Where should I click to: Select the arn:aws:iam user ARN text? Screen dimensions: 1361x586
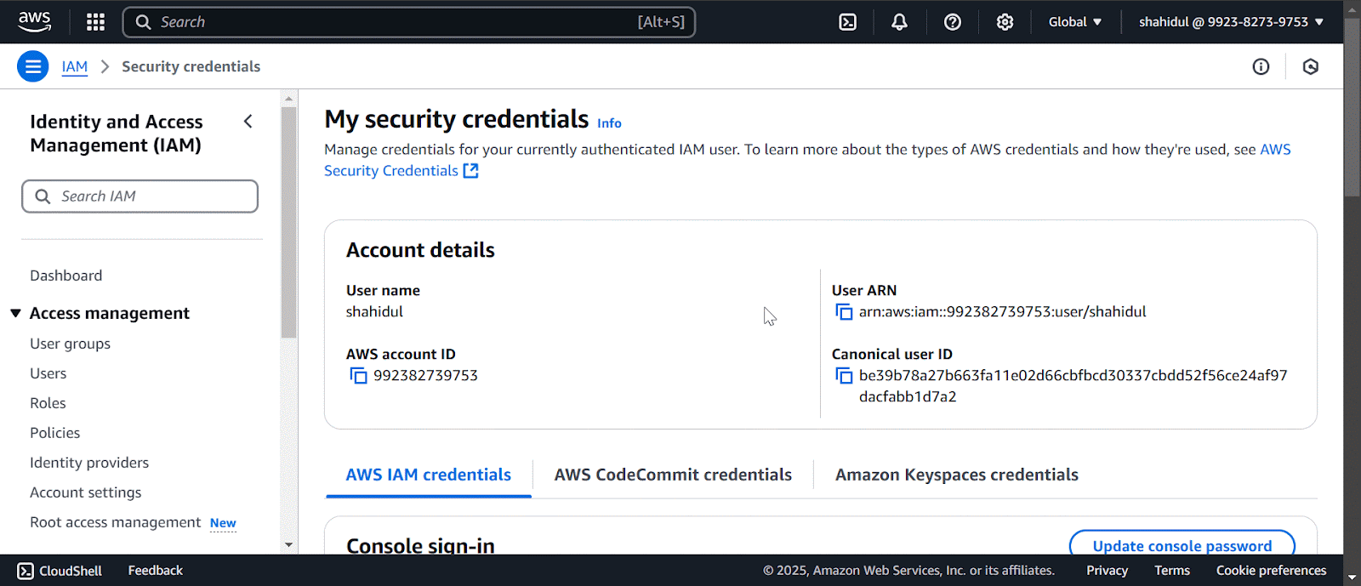click(x=1003, y=312)
